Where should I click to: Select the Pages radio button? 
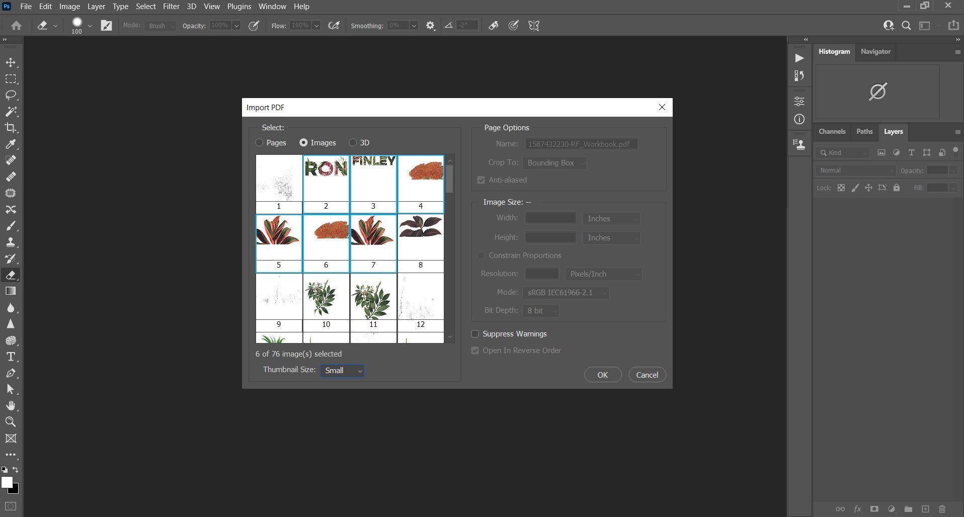tap(259, 143)
